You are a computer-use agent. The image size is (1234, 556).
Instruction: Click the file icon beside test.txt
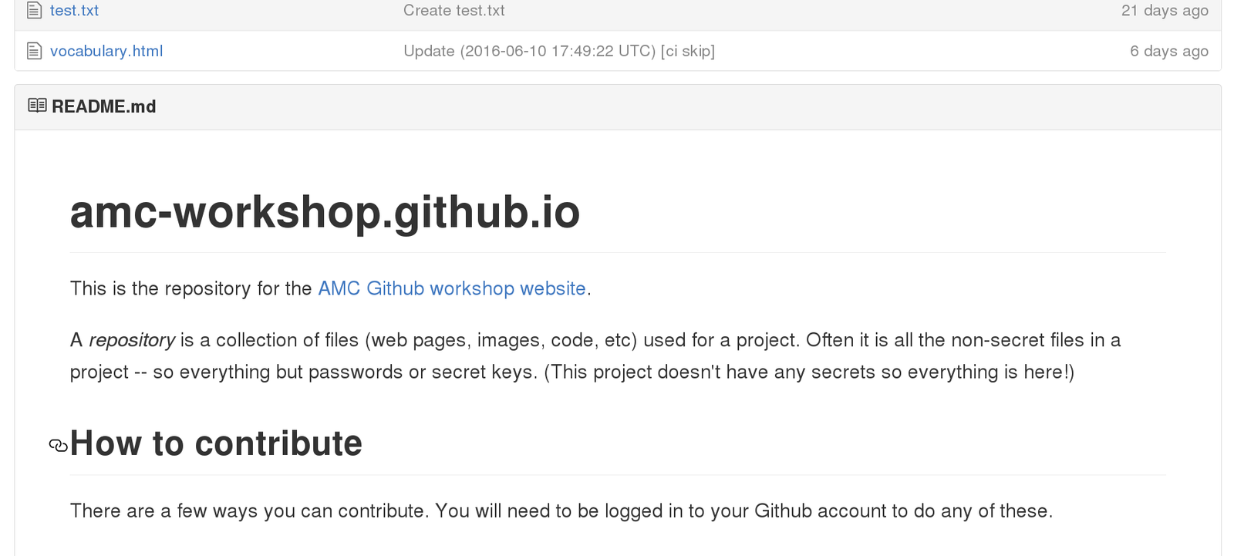(x=34, y=11)
